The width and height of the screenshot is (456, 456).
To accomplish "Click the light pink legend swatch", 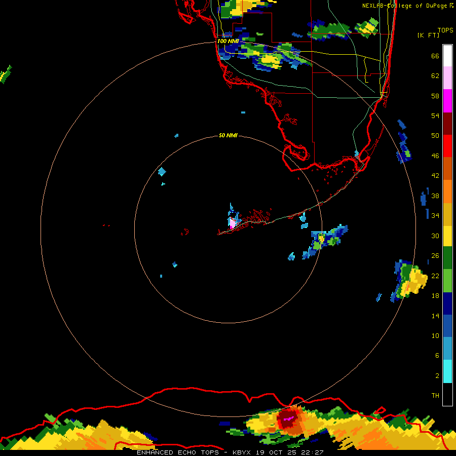I will (x=447, y=78).
